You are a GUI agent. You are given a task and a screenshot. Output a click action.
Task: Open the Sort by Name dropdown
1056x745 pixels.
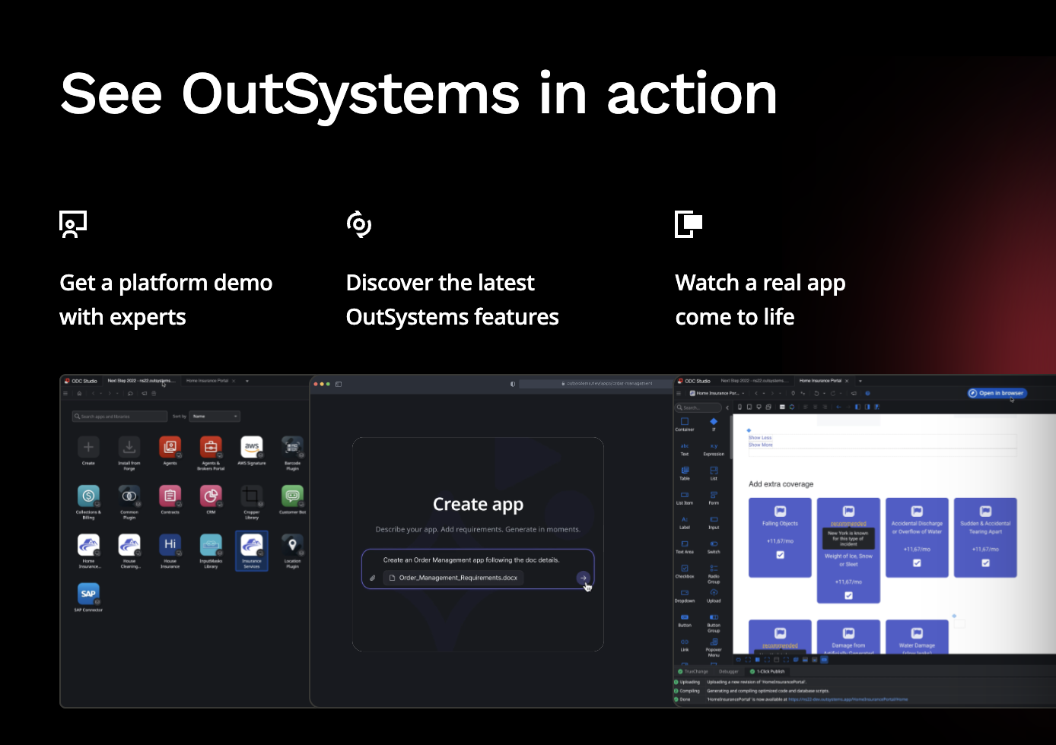click(x=215, y=417)
